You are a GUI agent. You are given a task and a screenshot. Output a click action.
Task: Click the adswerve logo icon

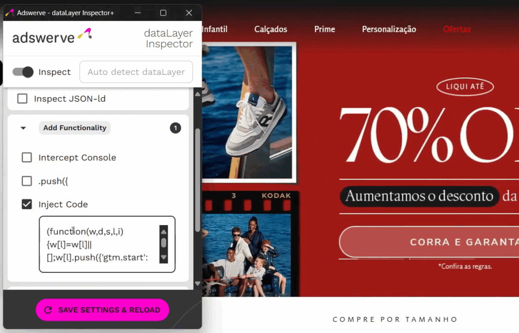tap(85, 34)
